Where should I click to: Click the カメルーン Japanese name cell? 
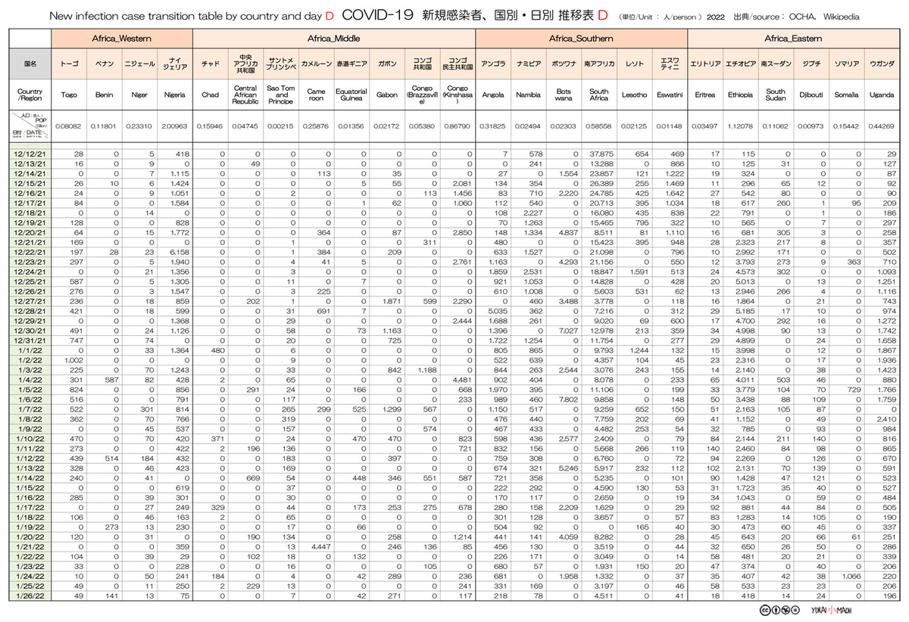click(316, 64)
